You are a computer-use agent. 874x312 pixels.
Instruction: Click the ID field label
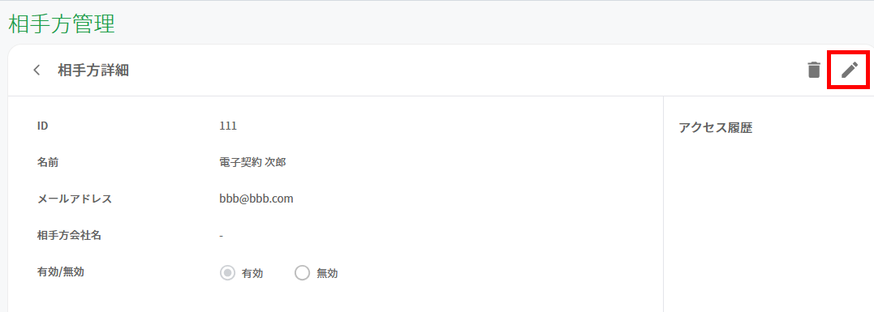(42, 126)
